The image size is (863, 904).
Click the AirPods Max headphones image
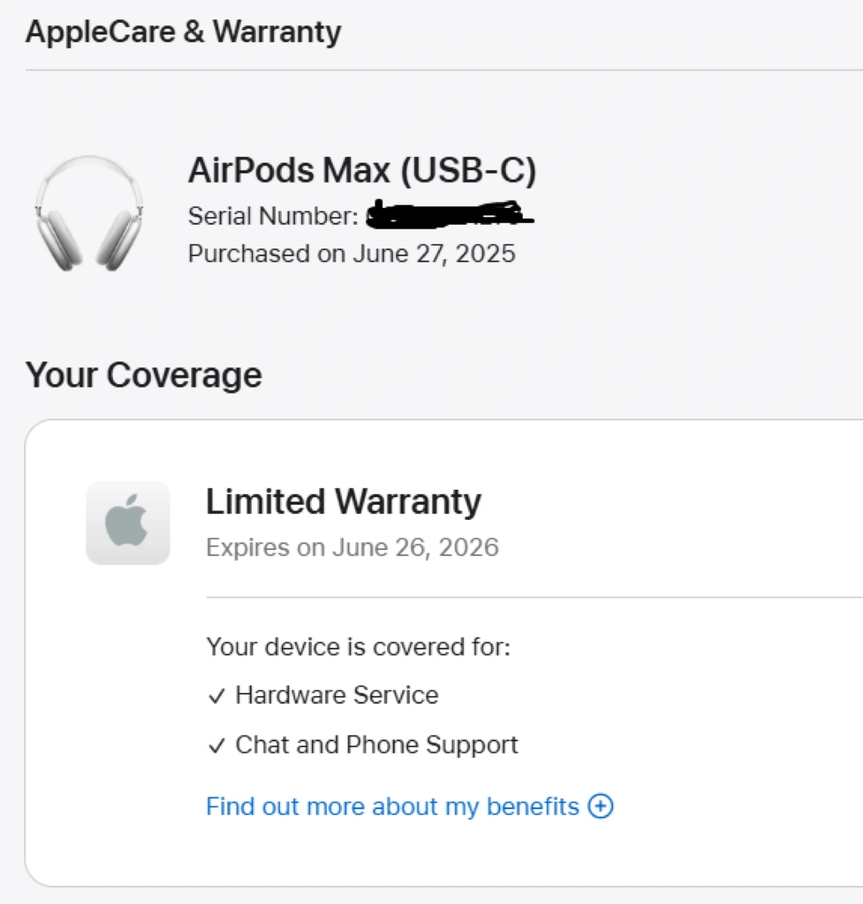coord(88,213)
